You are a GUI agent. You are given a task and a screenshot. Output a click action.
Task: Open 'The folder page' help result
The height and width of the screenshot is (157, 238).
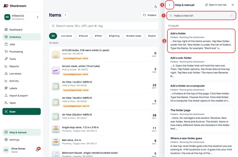pyautogui.click(x=201, y=119)
